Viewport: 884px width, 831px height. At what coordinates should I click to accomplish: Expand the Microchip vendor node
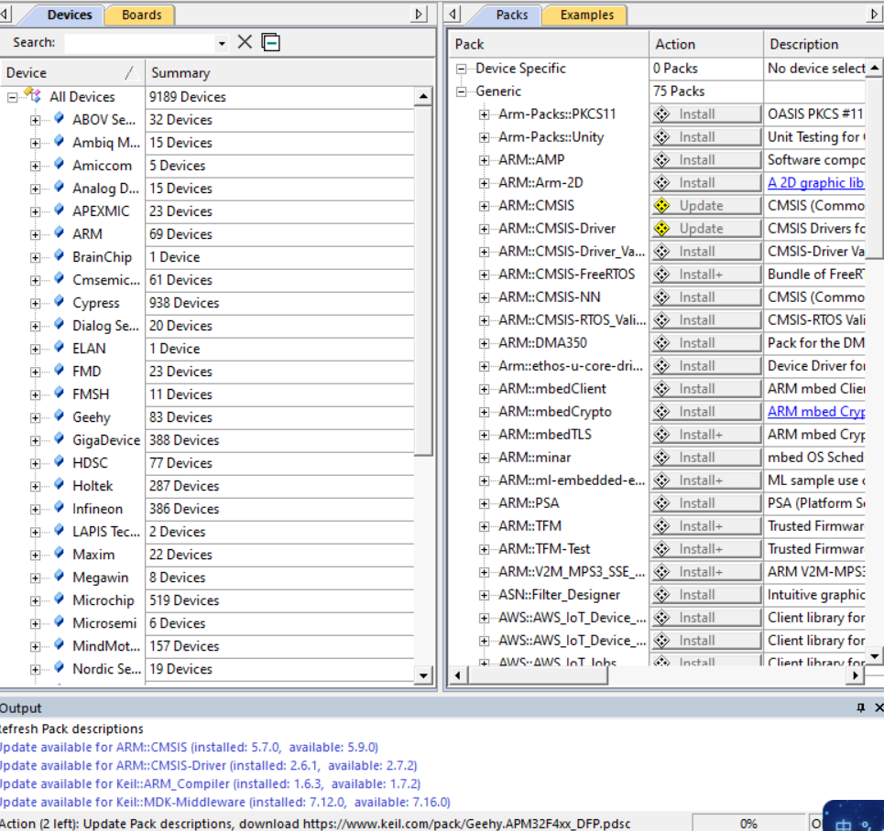[35, 600]
